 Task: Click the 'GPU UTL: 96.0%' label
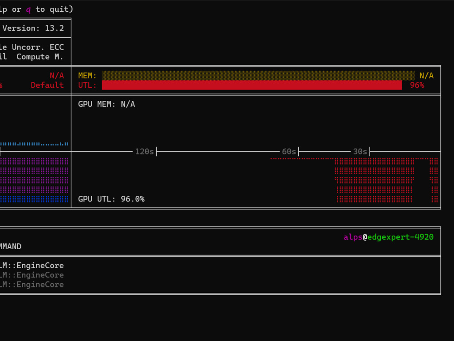coord(111,199)
